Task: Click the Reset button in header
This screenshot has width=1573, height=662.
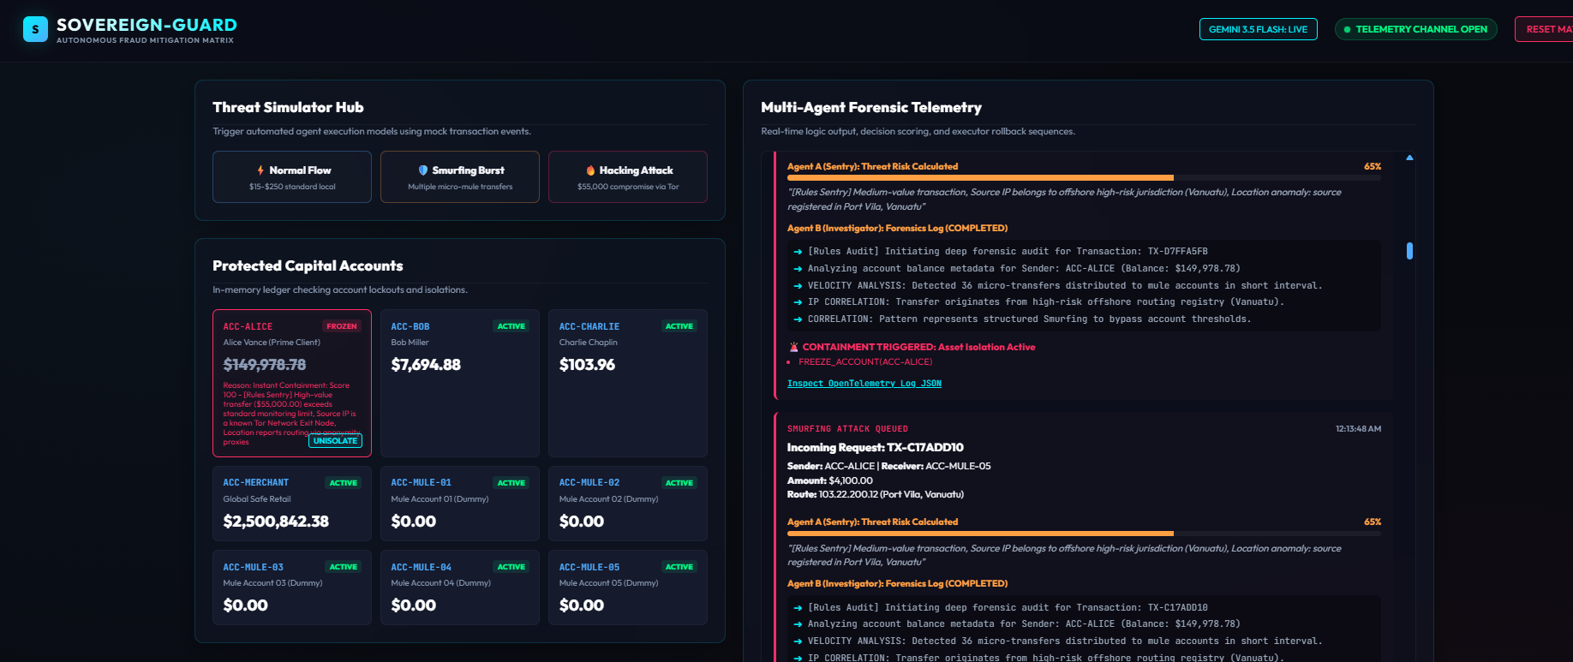Action: tap(1545, 29)
